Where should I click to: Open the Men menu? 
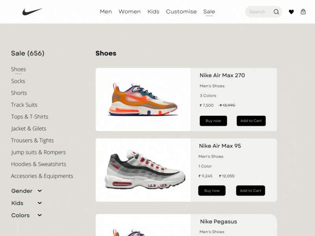[106, 12]
